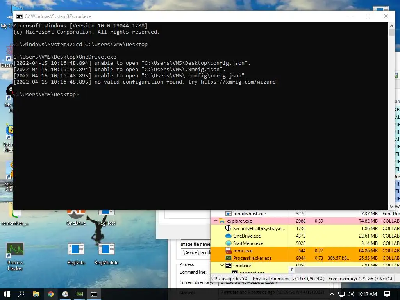Click Process Hacker horizontal scroll left arrow
The width and height of the screenshot is (400, 300).
291,270
